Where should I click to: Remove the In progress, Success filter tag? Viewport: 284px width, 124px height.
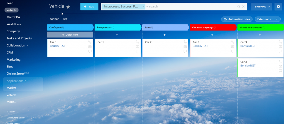pos(143,6)
